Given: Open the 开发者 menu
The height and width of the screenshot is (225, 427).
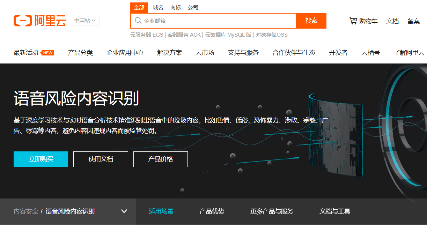Looking at the screenshot, I should click(338, 53).
